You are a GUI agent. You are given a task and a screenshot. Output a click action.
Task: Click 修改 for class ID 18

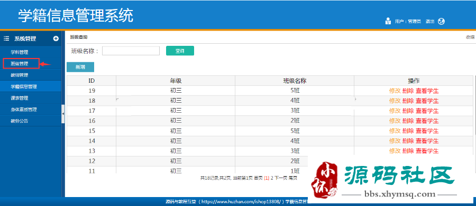395,101
